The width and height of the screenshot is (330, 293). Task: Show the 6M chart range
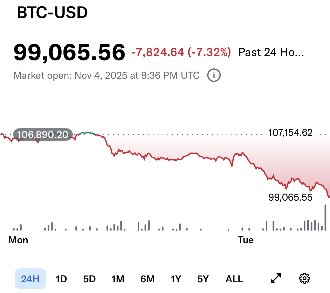pyautogui.click(x=147, y=279)
